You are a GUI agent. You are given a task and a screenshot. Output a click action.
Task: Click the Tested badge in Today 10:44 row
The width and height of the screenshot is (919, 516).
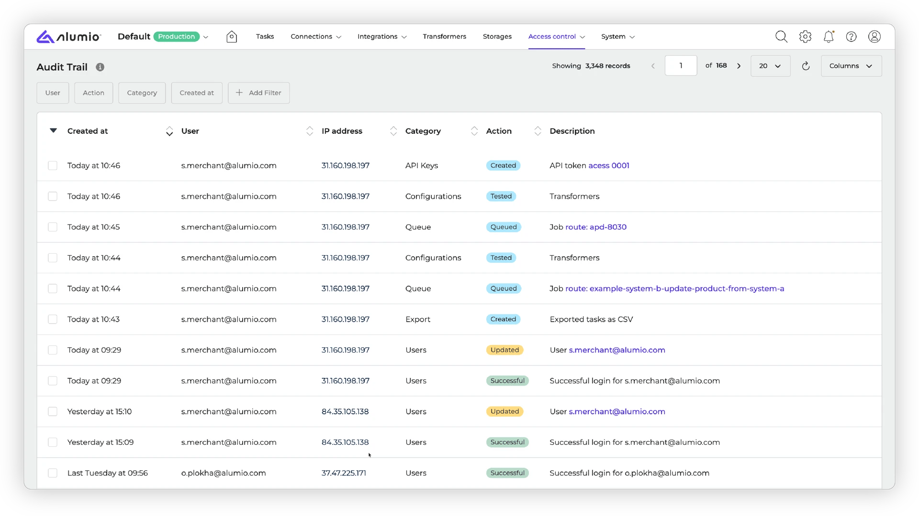(x=501, y=258)
